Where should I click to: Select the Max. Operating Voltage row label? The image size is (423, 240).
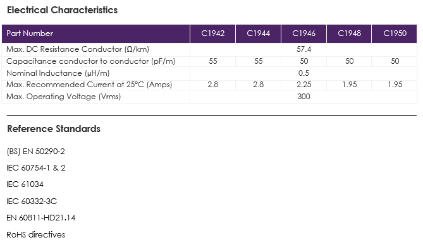pyautogui.click(x=64, y=97)
